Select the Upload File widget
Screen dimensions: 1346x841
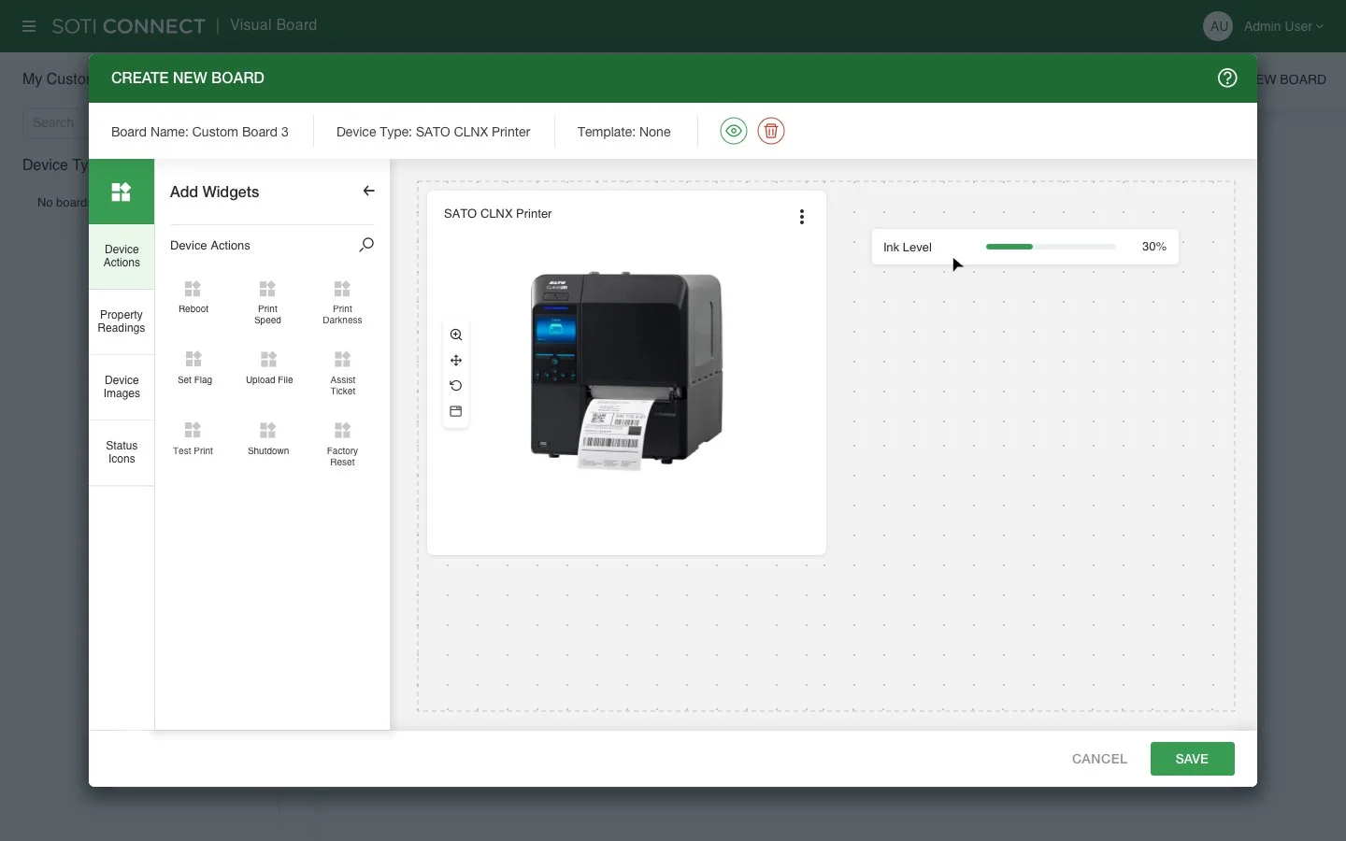[x=269, y=368]
